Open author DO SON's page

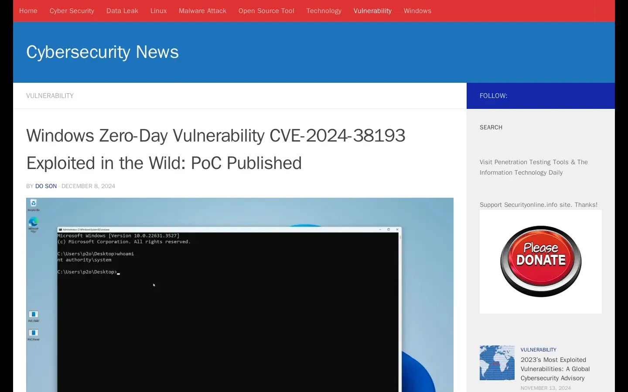click(x=46, y=186)
